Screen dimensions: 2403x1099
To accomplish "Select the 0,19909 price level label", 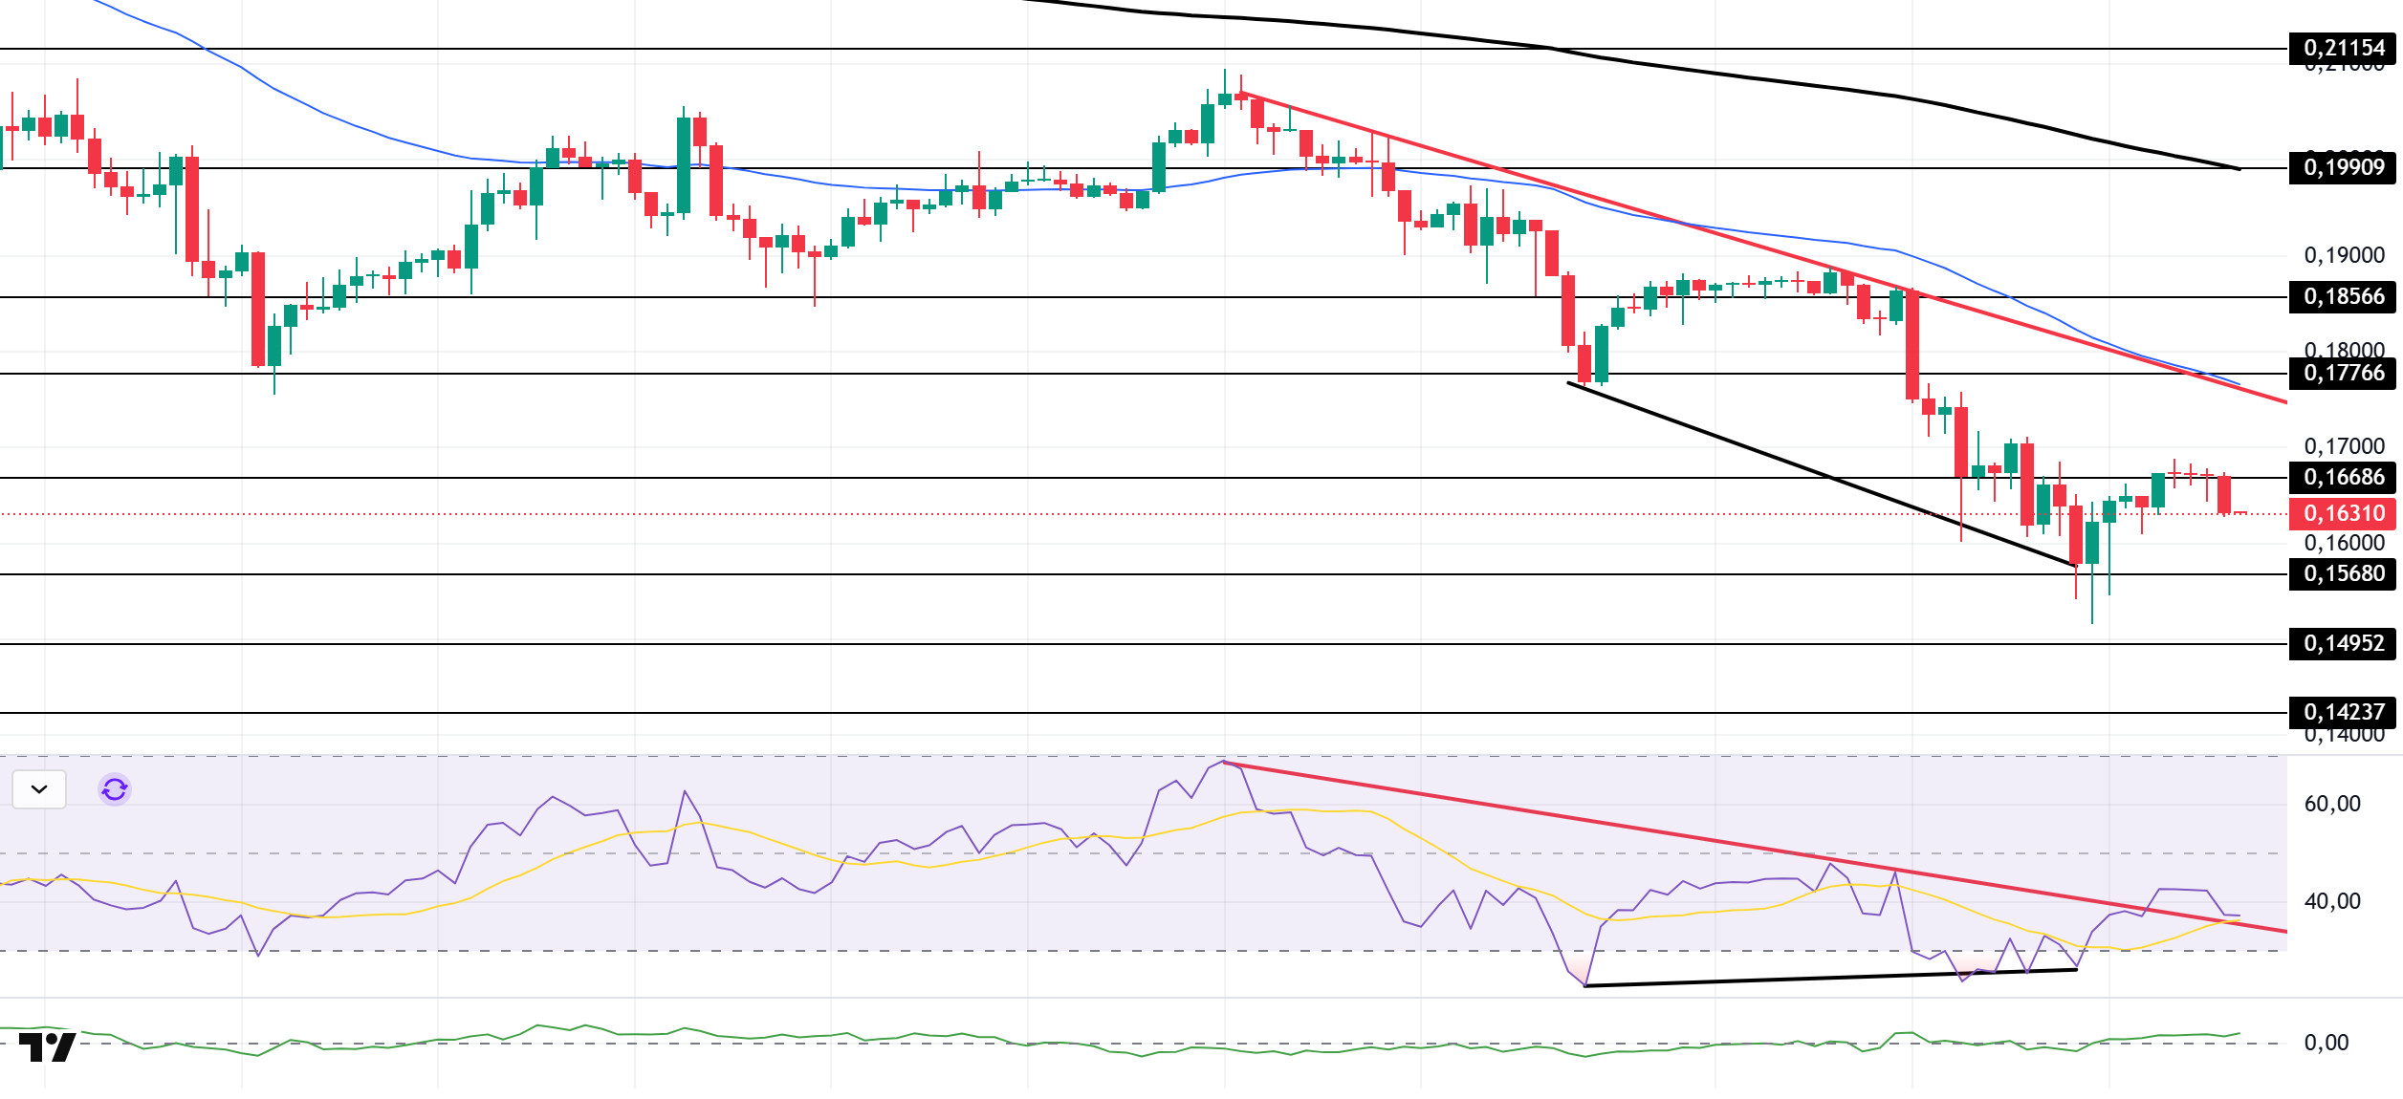I will (x=2342, y=168).
